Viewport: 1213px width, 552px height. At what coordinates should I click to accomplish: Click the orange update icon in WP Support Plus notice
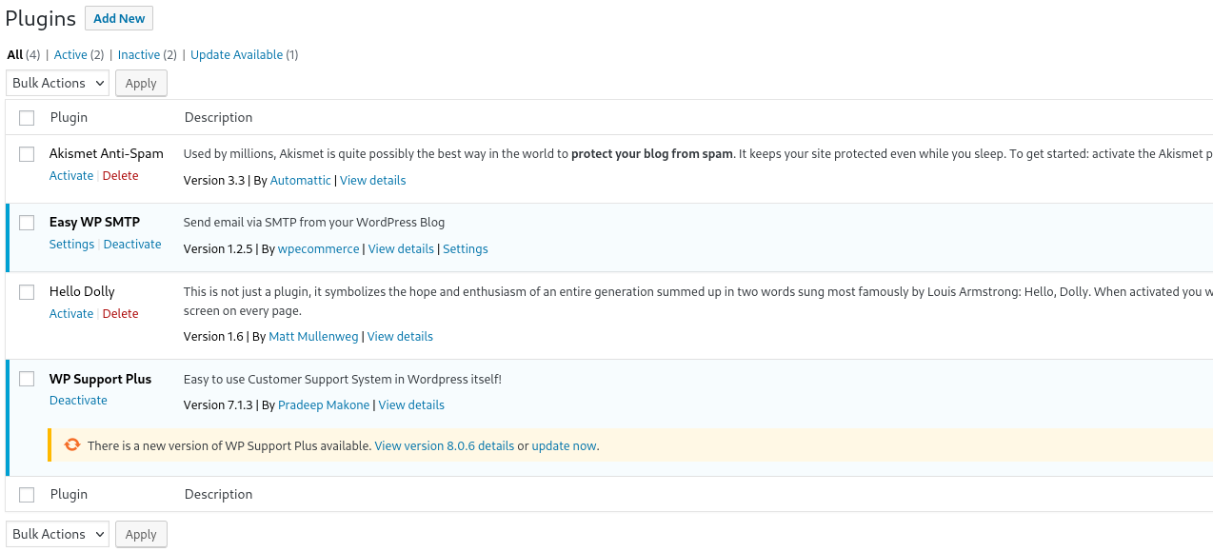pyautogui.click(x=72, y=445)
